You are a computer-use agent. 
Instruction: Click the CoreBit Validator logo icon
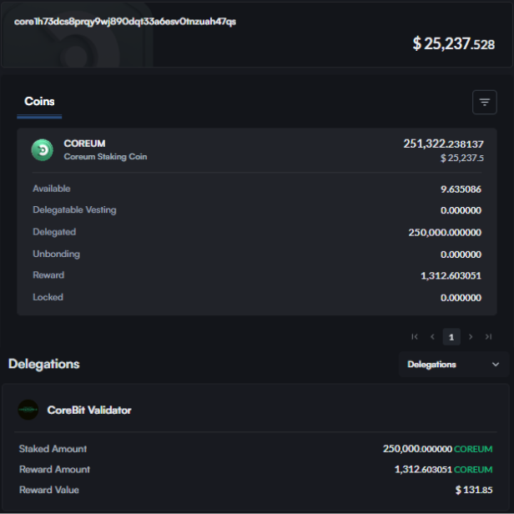pos(28,410)
